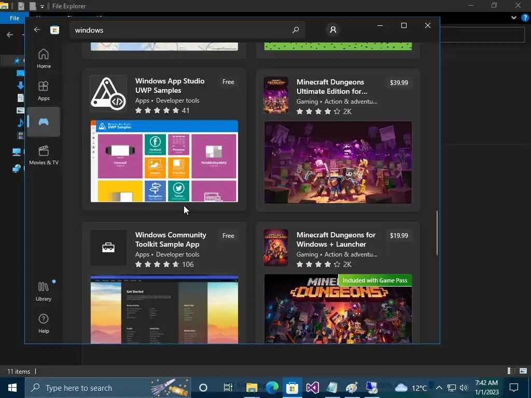The width and height of the screenshot is (531, 398).
Task: Click the $19.99 price tag
Action: click(x=399, y=236)
